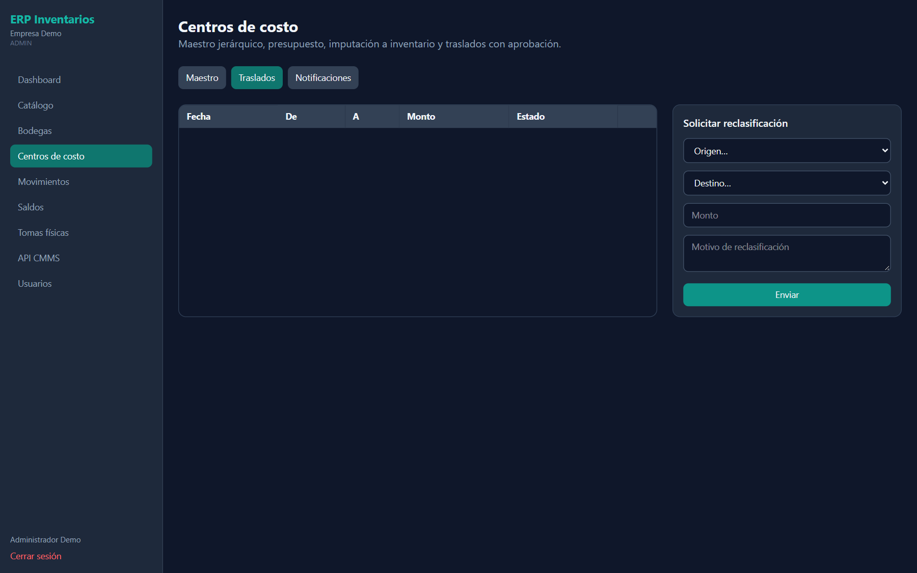Open Movimientos in the sidebar

81,182
